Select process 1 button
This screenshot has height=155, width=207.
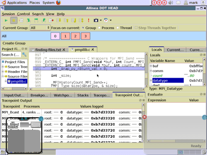point(65,36)
